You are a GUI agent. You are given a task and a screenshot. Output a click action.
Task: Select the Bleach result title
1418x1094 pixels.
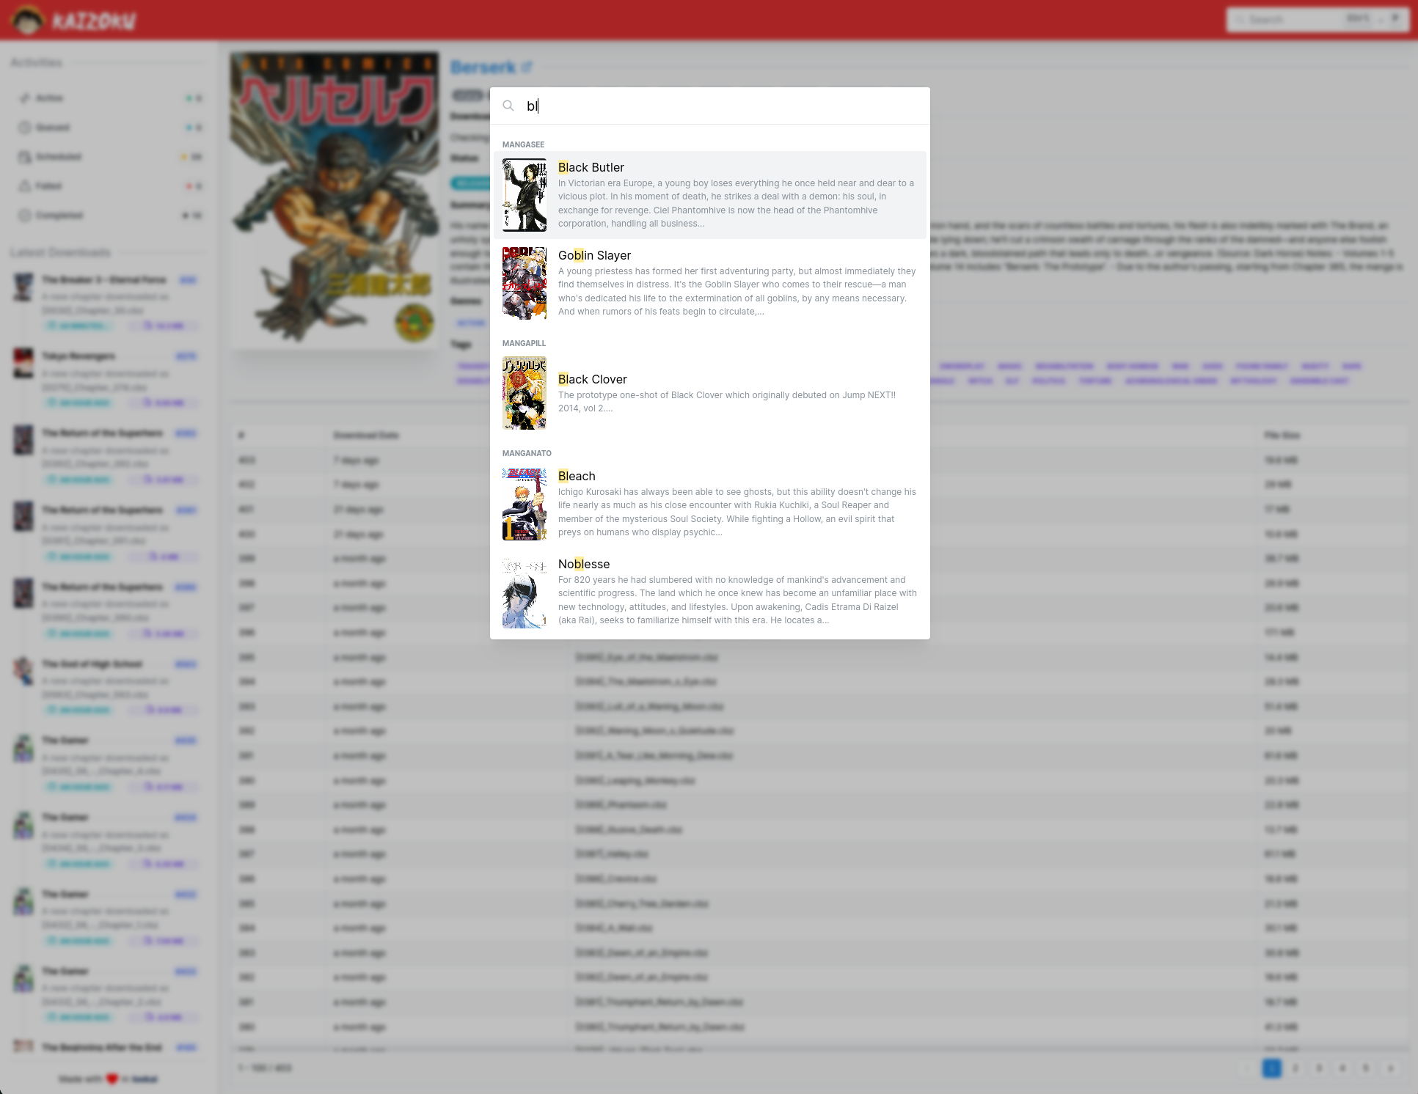click(x=577, y=476)
